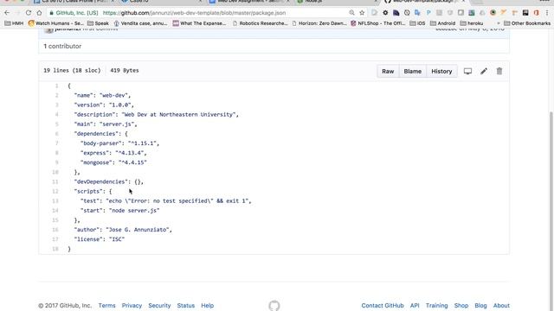The height and width of the screenshot is (311, 554).
Task: Open the Google Translate extension icon
Action: point(417,13)
